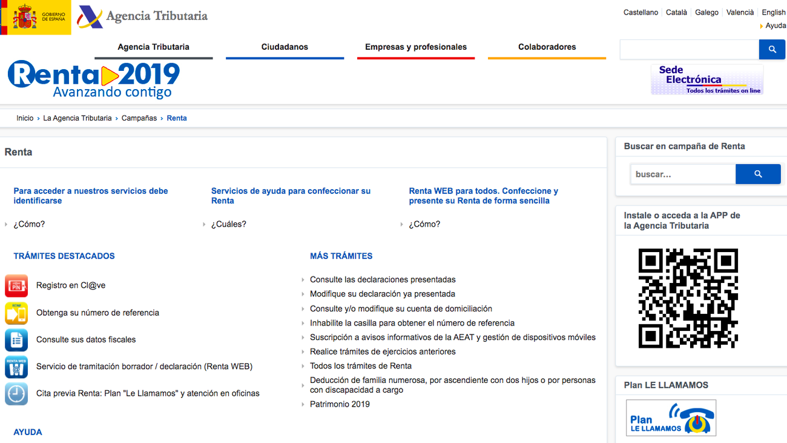This screenshot has width=787, height=443.
Task: Click the Plan LE LLAMAMOS phone logo
Action: (x=671, y=418)
